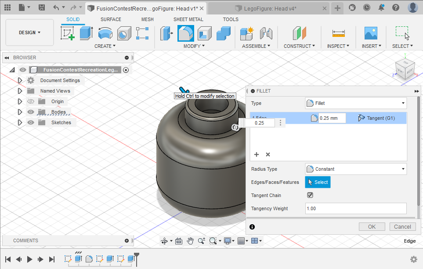423x269 pixels.
Task: Click the Joint tool icon
Action: 266,33
